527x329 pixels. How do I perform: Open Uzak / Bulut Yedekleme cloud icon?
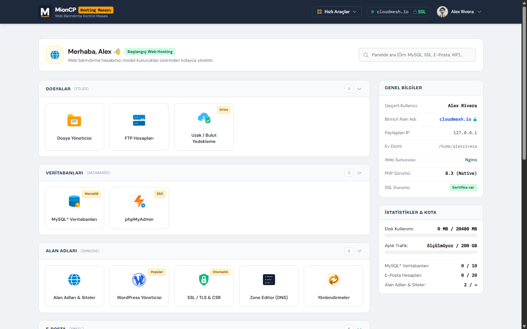coord(204,118)
